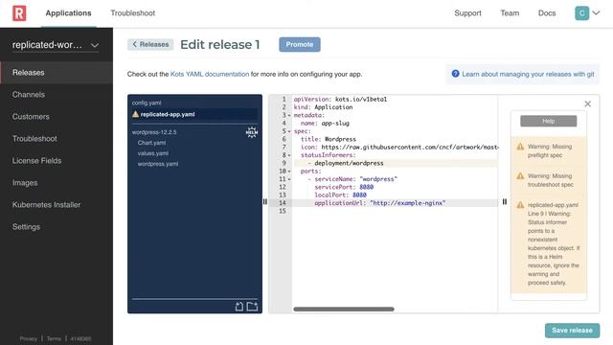Image resolution: width=613 pixels, height=345 pixels.
Task: Click the Save release button
Action: click(x=572, y=330)
